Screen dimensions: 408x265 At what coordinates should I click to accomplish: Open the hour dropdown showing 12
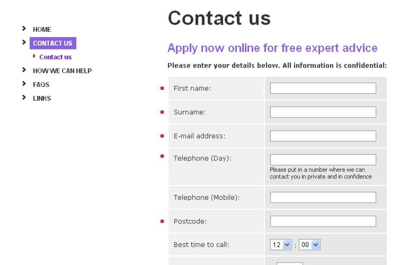point(281,245)
